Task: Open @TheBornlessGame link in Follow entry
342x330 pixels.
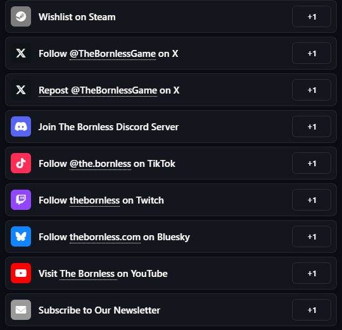Action: pyautogui.click(x=113, y=54)
